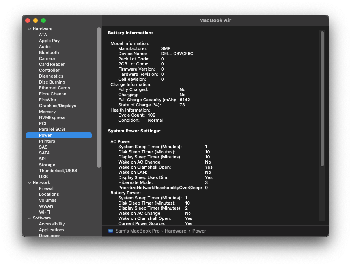351x266 pixels.
Task: Click the Hibernate Mode row label
Action: pyautogui.click(x=135, y=182)
